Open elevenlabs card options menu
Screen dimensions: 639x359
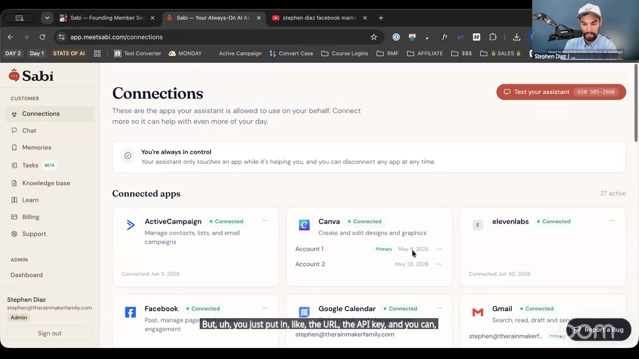click(612, 221)
